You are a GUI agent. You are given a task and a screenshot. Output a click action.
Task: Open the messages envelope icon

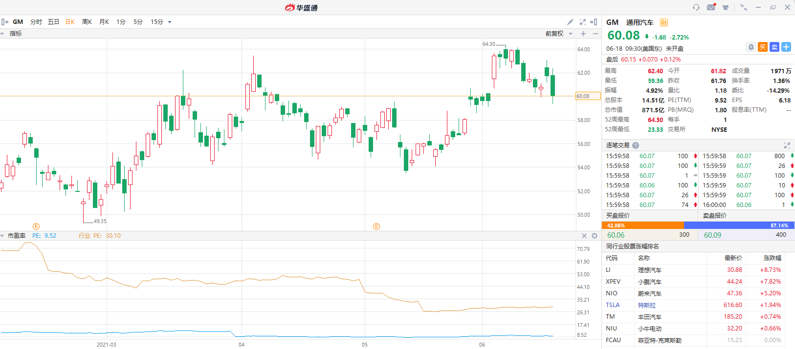point(711,7)
